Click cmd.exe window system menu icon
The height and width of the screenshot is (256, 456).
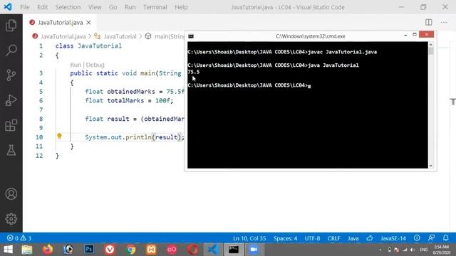[x=191, y=36]
